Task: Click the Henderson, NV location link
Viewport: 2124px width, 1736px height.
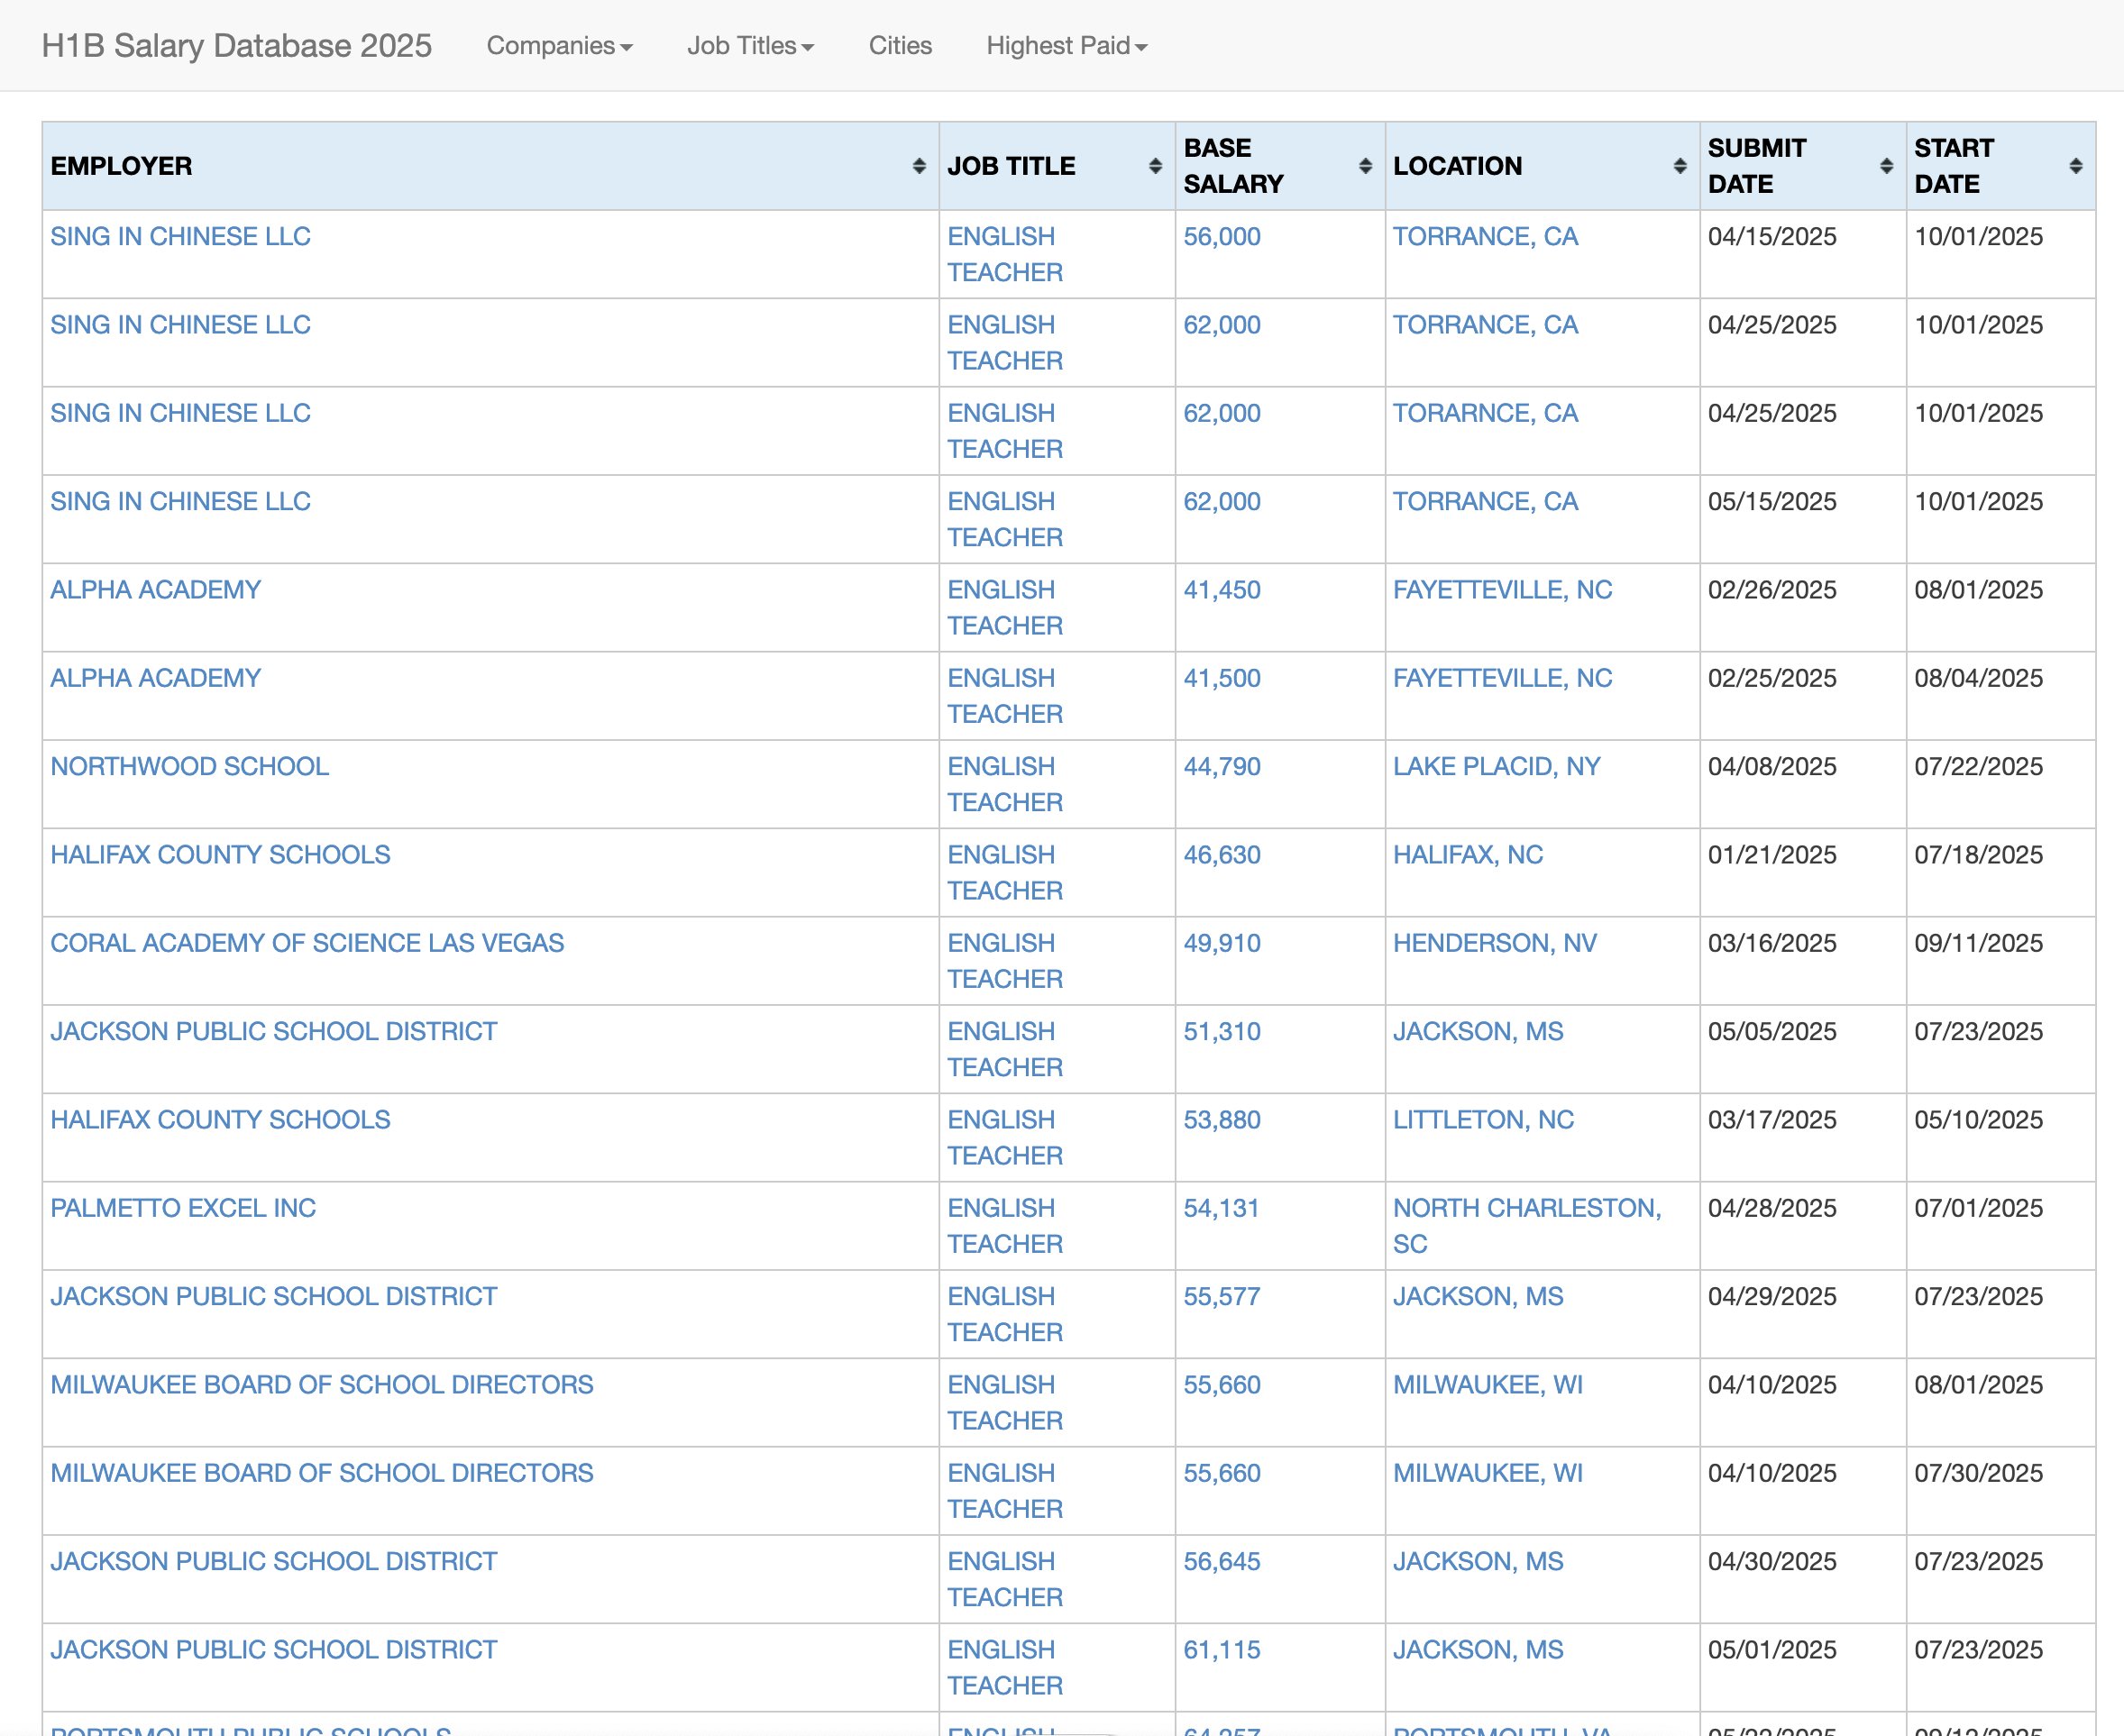Action: pos(1494,943)
